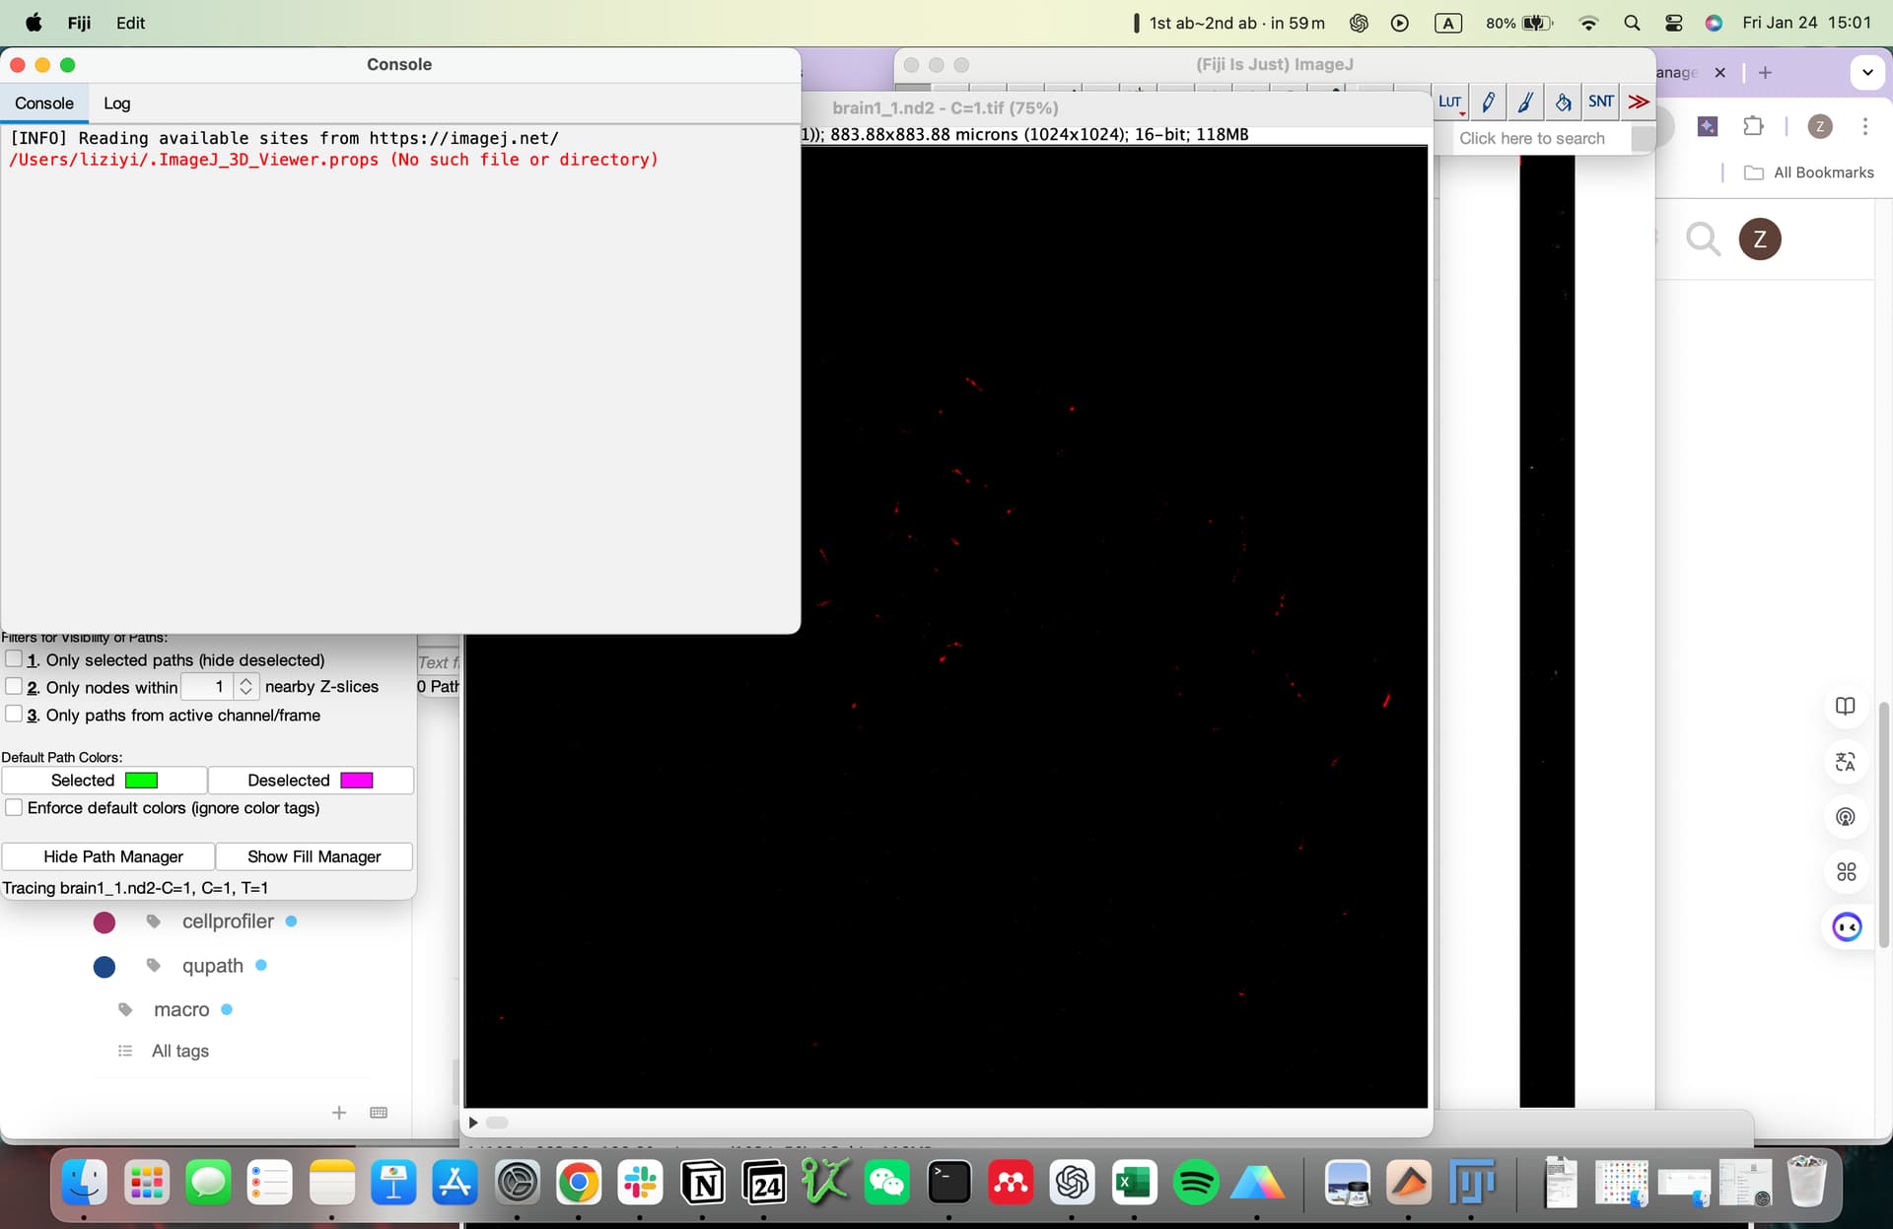Select the Paintbrush tool
The height and width of the screenshot is (1229, 1893).
tap(1525, 102)
